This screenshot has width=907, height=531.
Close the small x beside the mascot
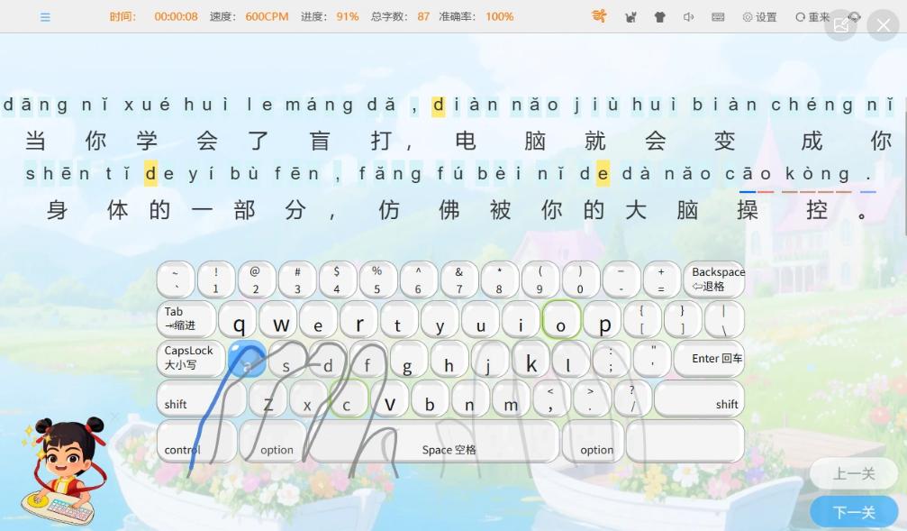pyautogui.click(x=114, y=417)
